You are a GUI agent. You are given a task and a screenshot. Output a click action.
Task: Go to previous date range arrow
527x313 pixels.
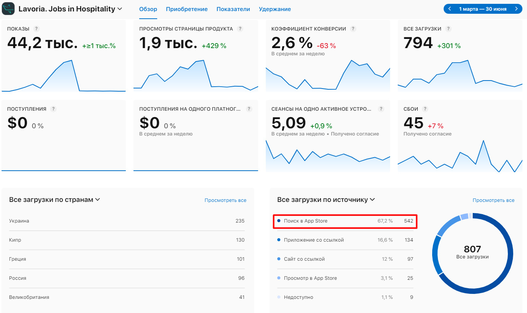[x=450, y=9]
